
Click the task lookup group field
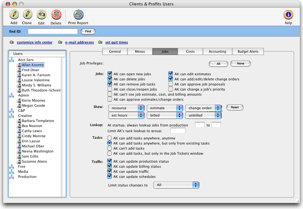[x=178, y=131]
